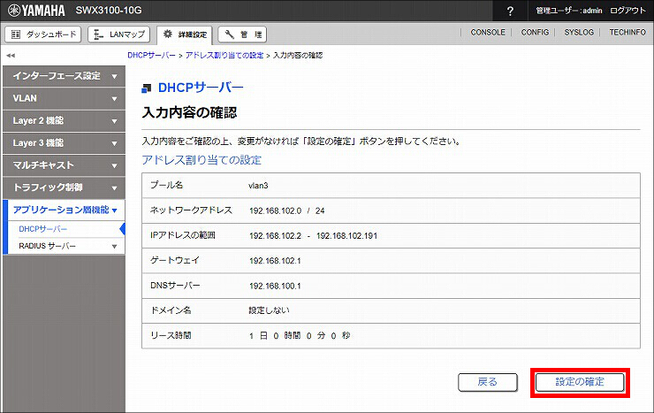Viewport: 654px width, 413px height.
Task: Click the pool name value vlan3
Action: pyautogui.click(x=258, y=186)
